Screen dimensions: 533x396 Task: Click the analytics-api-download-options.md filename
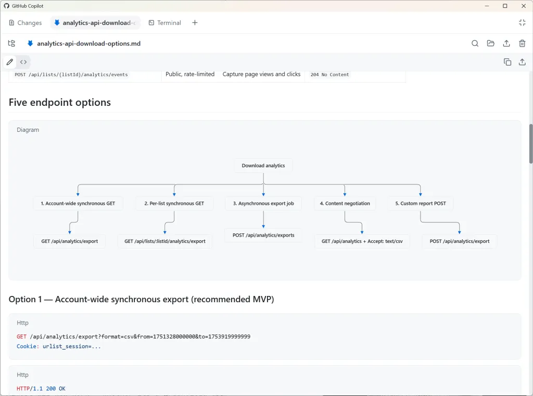coord(88,44)
